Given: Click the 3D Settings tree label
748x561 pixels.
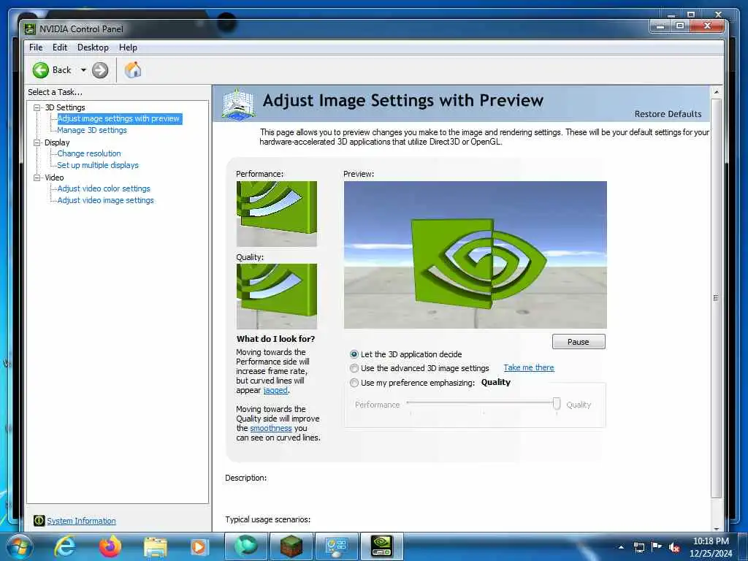Looking at the screenshot, I should pyautogui.click(x=65, y=107).
